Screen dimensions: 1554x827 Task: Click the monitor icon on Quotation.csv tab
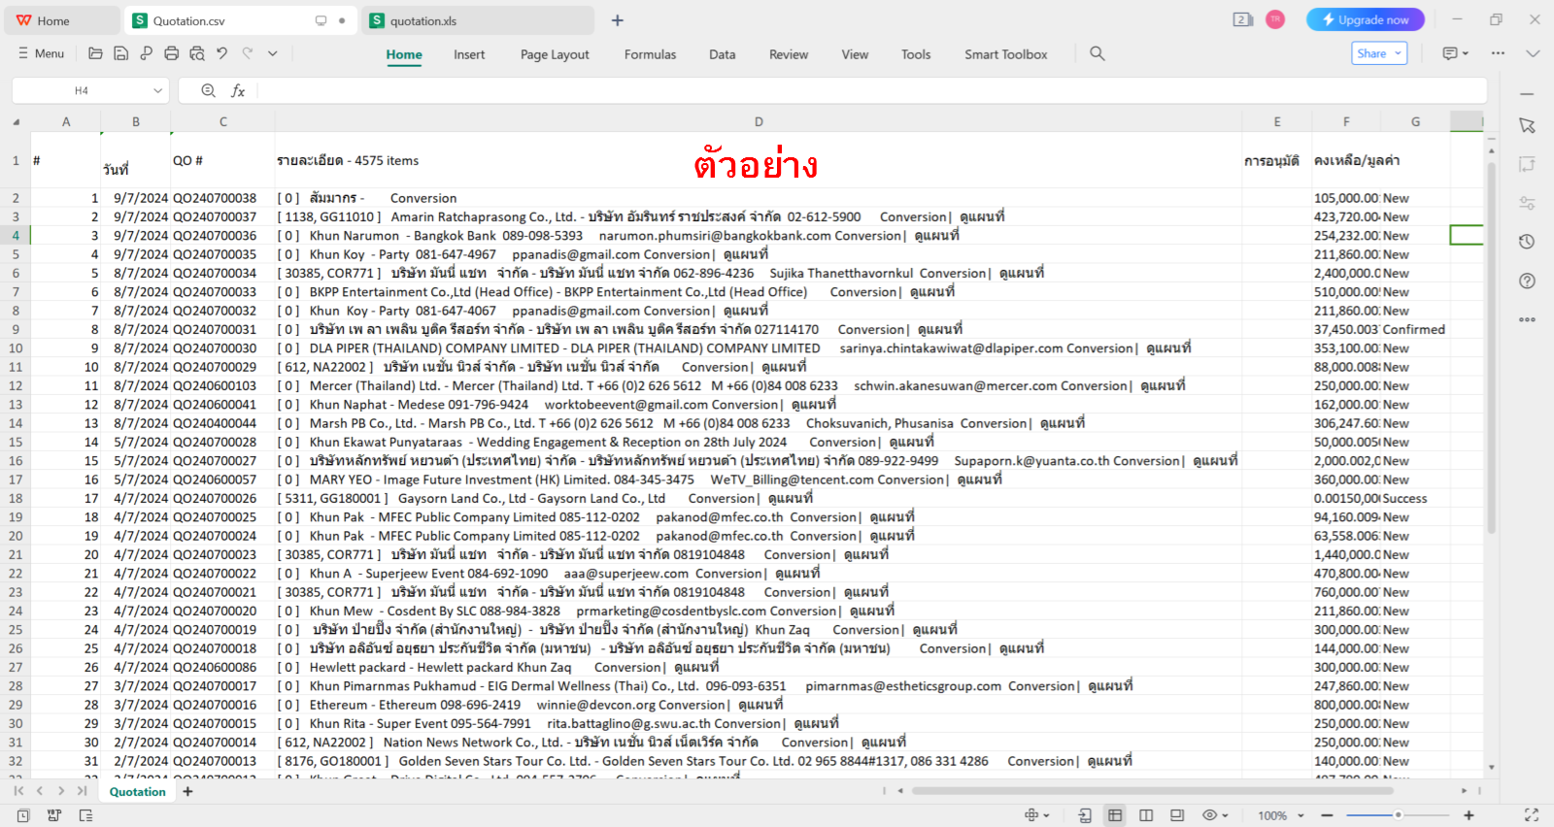click(x=321, y=20)
